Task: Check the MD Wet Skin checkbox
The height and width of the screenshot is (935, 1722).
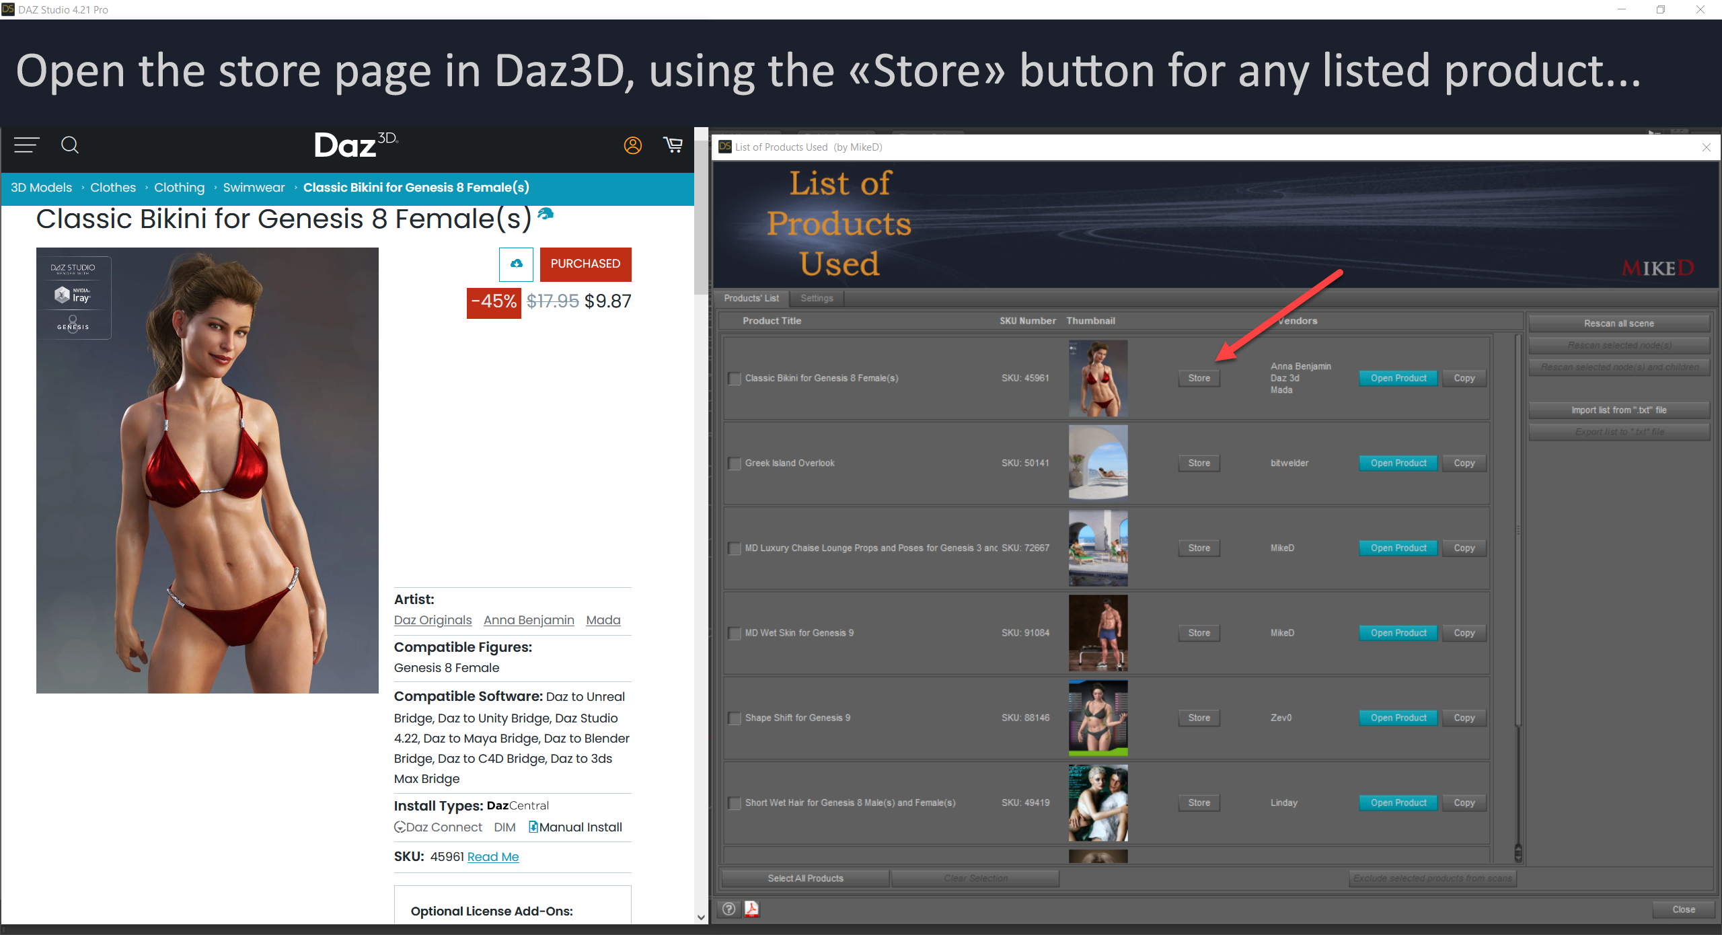Action: pyautogui.click(x=735, y=634)
